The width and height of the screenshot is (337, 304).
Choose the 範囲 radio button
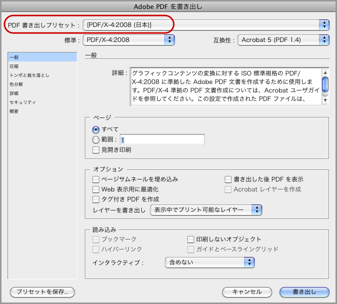coord(96,139)
